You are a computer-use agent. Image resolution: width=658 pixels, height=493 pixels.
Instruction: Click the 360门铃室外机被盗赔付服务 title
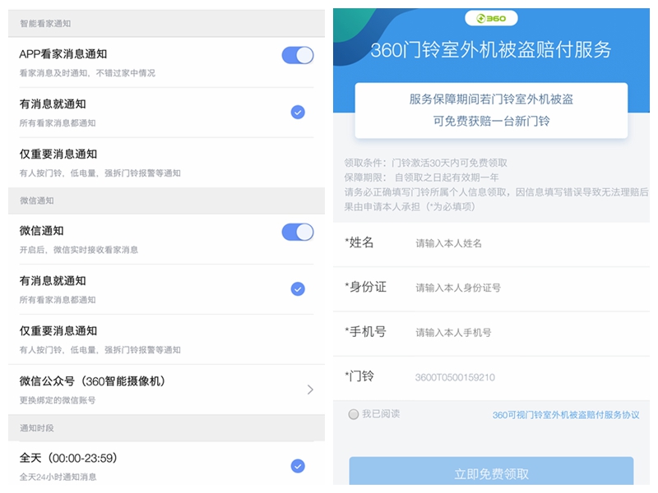point(490,50)
